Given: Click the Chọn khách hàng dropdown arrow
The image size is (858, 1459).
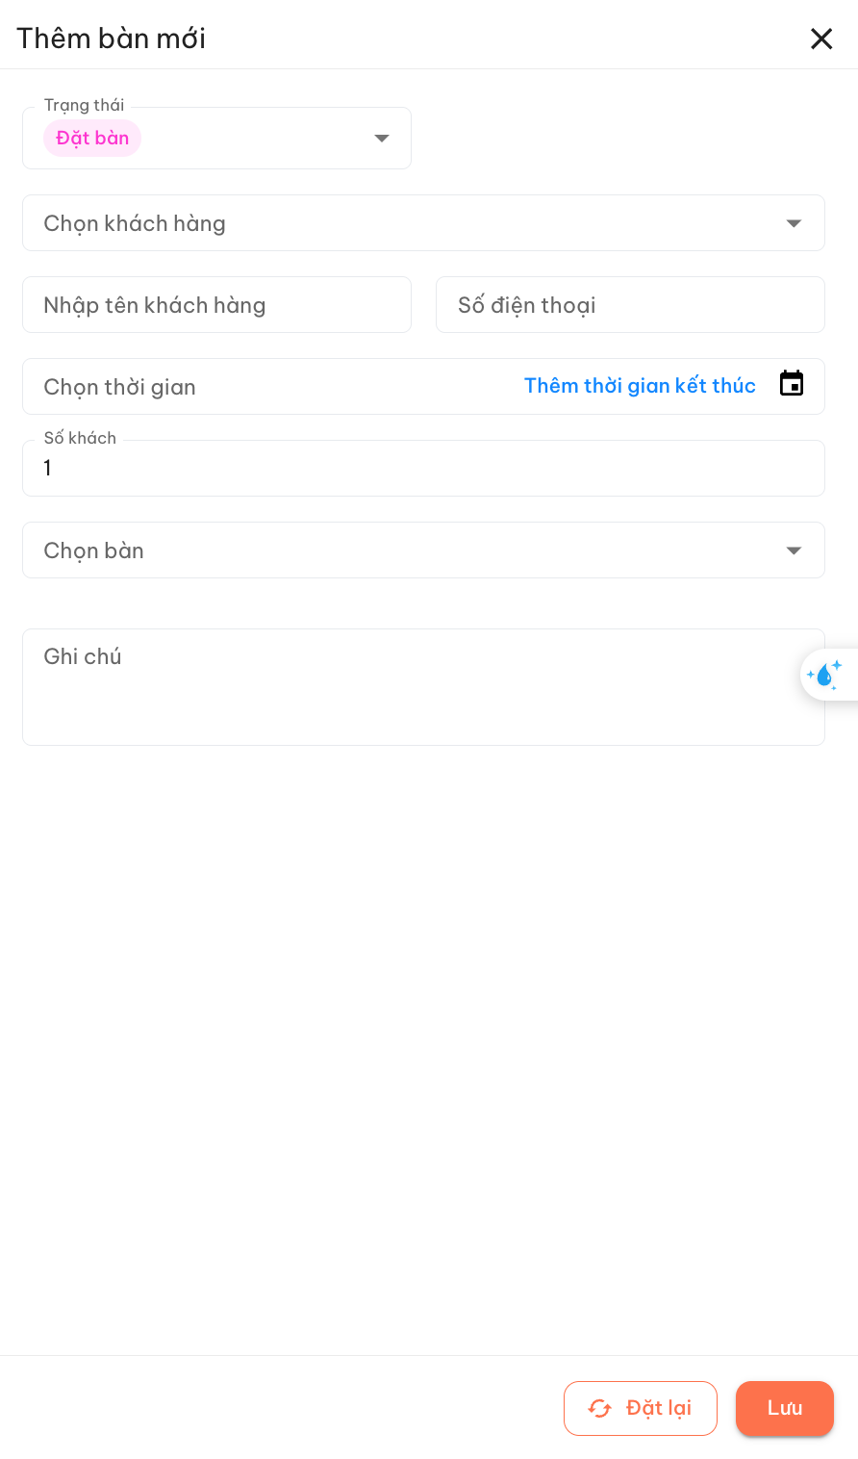Looking at the screenshot, I should pos(794,223).
